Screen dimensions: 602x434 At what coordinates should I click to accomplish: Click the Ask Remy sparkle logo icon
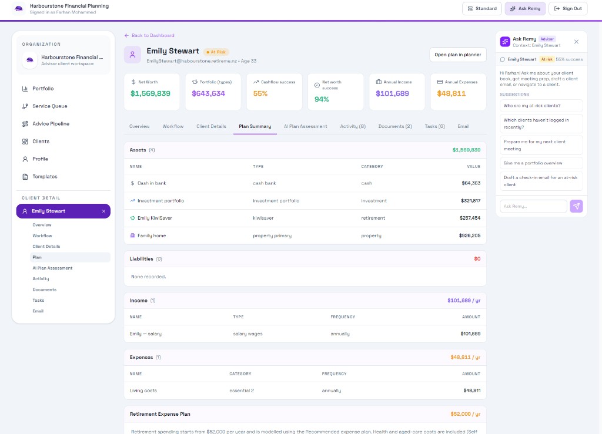(x=505, y=42)
